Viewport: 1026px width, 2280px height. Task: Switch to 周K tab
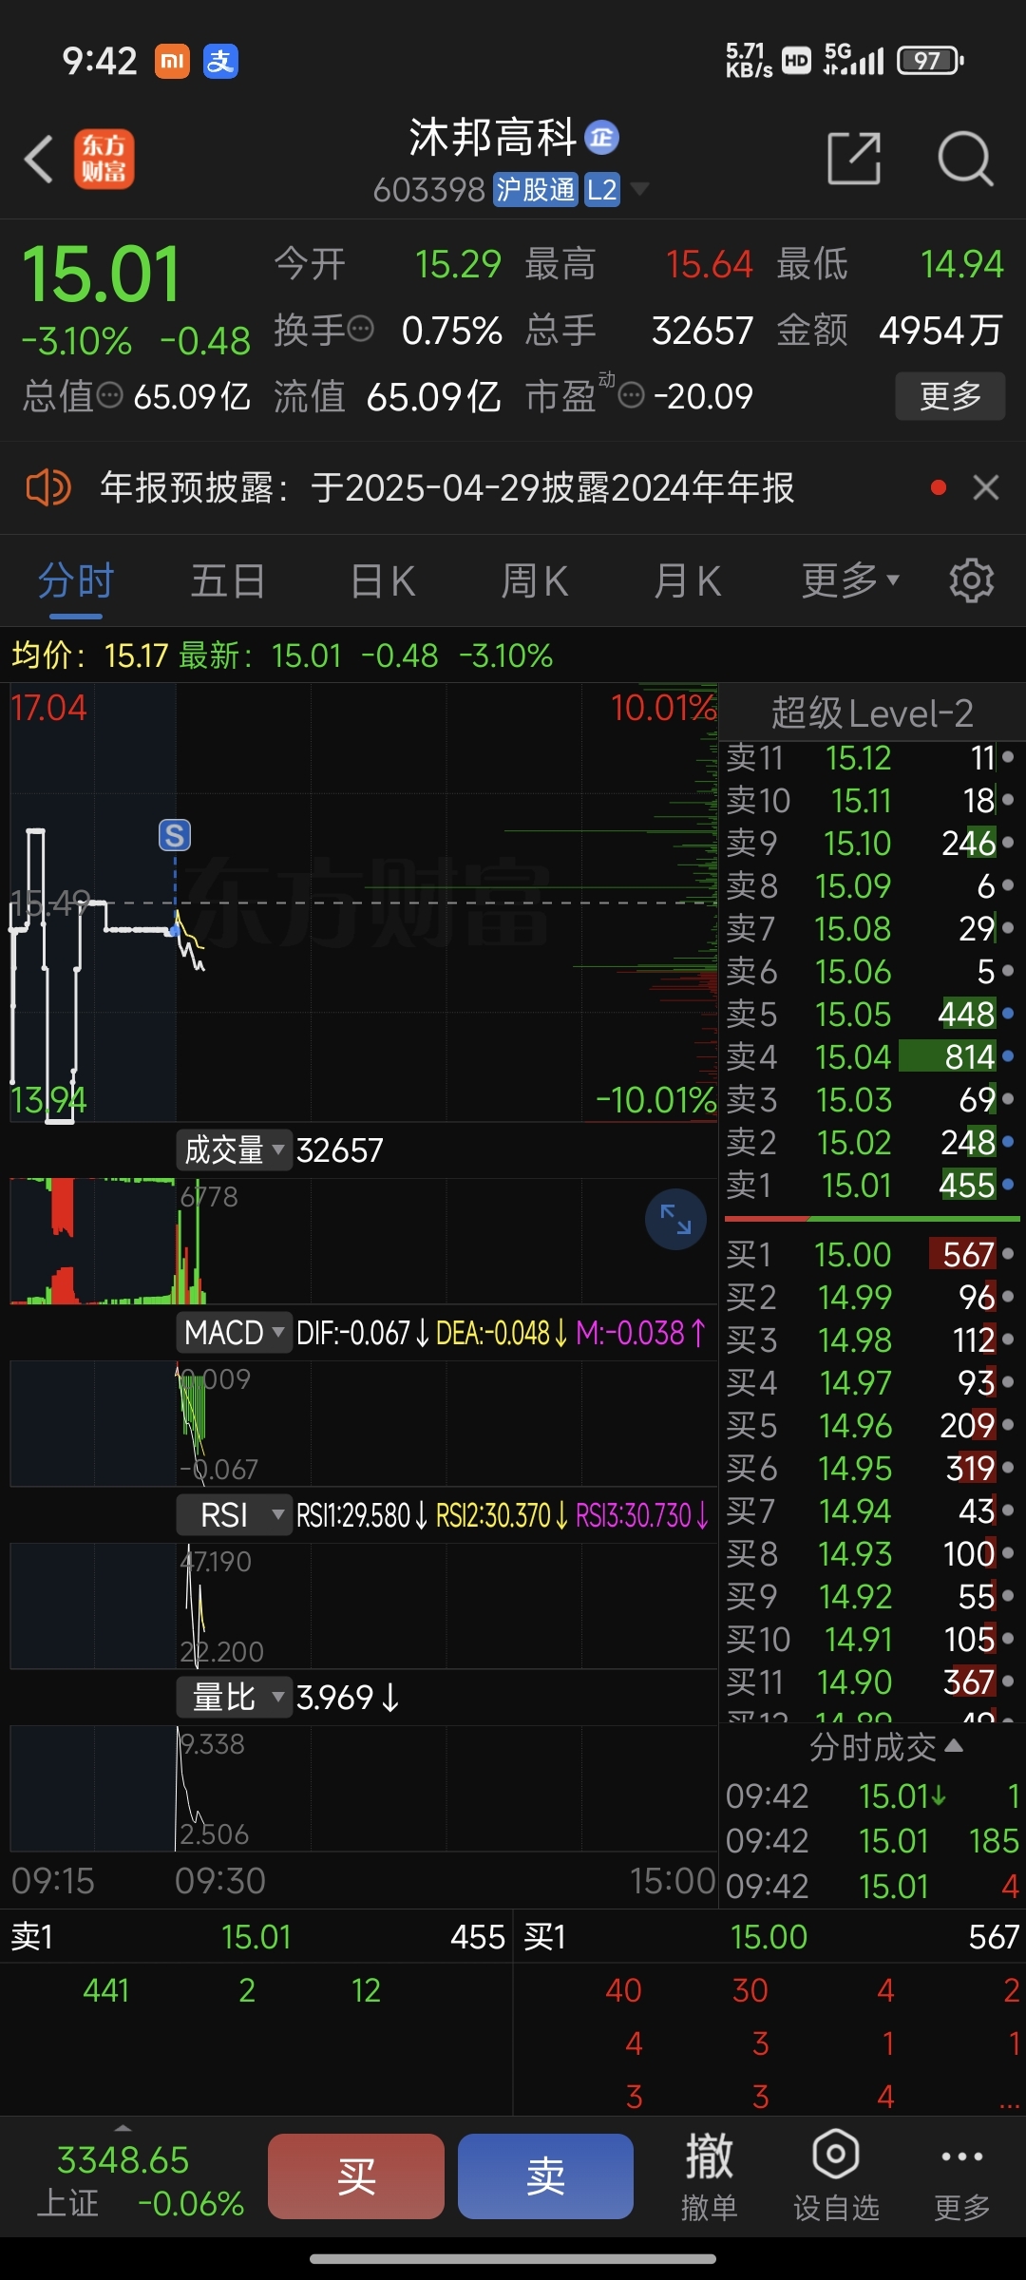535,580
